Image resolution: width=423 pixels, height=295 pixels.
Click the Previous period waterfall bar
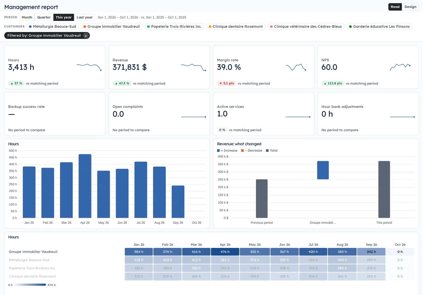pyautogui.click(x=262, y=199)
